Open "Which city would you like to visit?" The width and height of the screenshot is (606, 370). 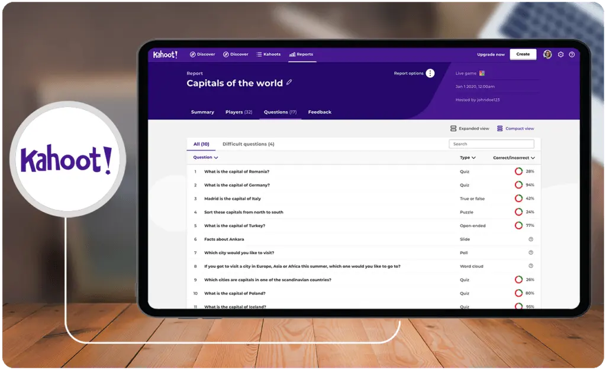click(239, 253)
